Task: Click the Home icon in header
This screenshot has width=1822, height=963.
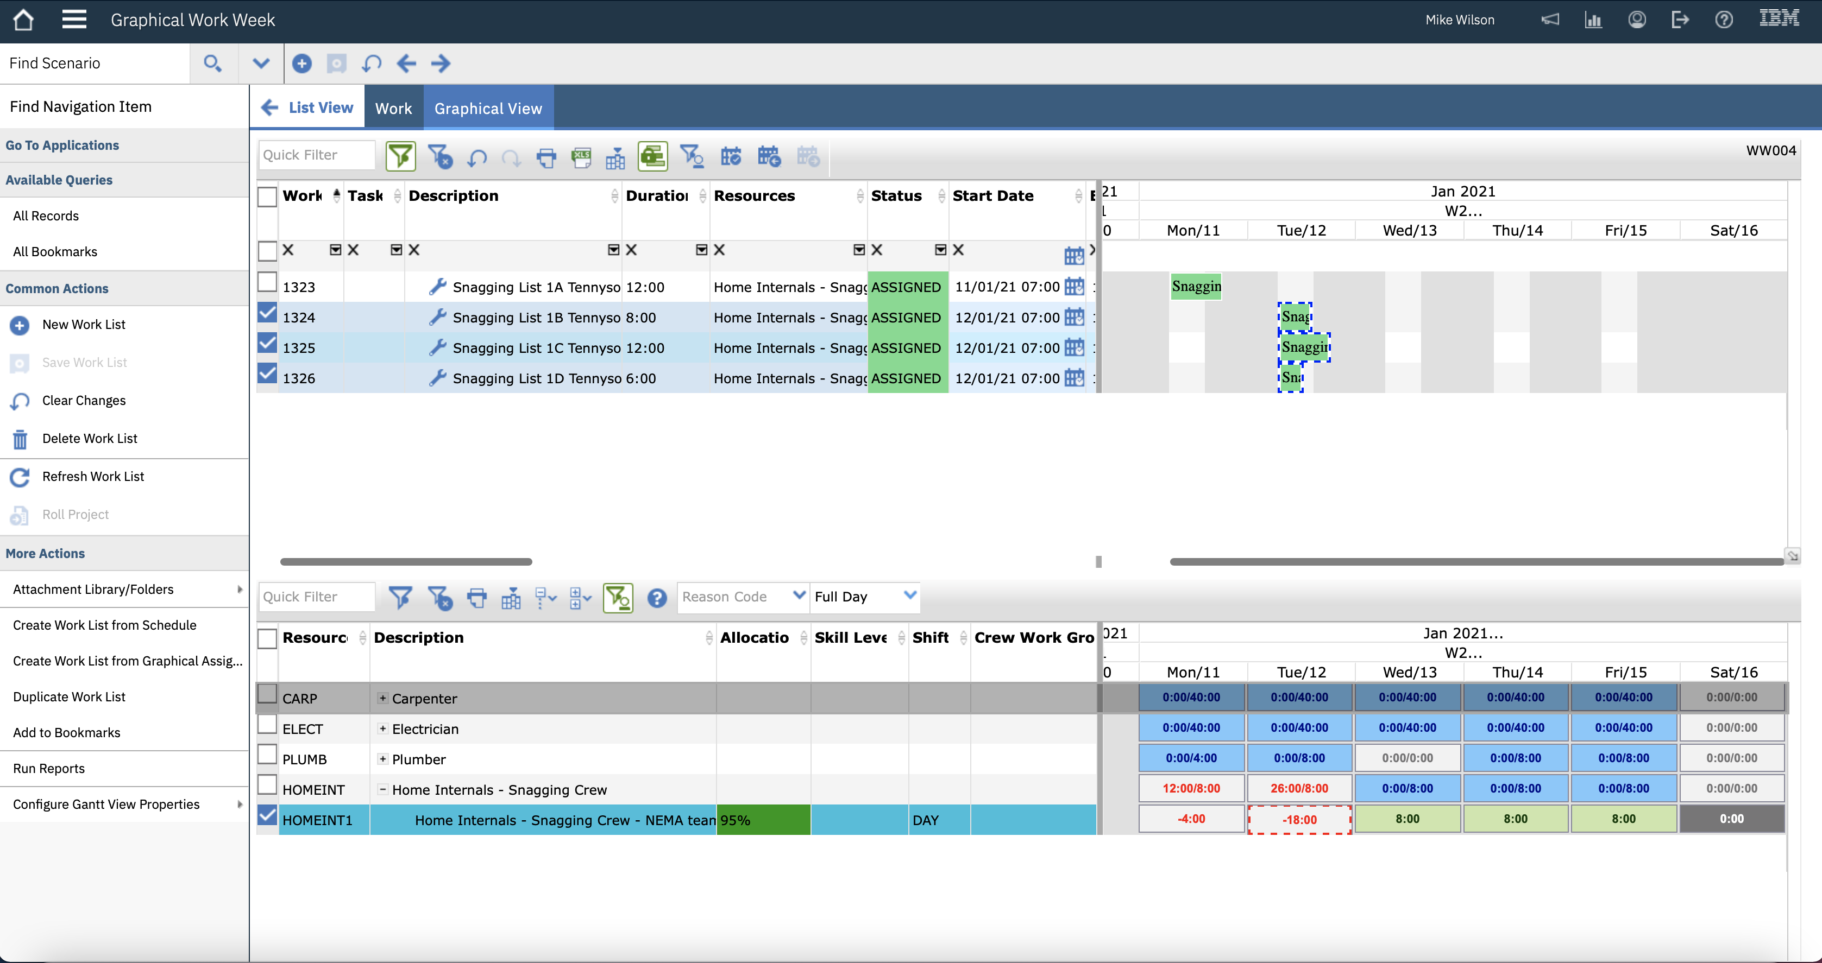Action: pos(23,20)
